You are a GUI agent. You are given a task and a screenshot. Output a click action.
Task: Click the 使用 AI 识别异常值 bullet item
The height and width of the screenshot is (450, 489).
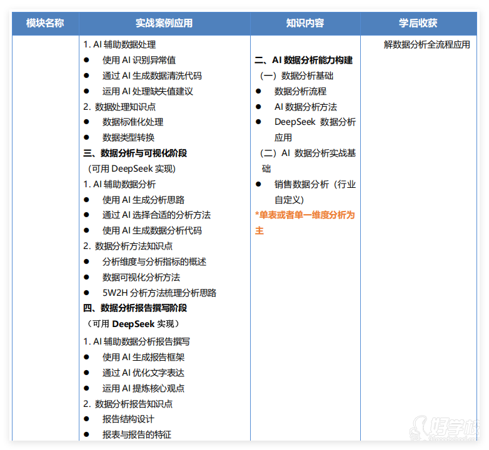point(139,60)
